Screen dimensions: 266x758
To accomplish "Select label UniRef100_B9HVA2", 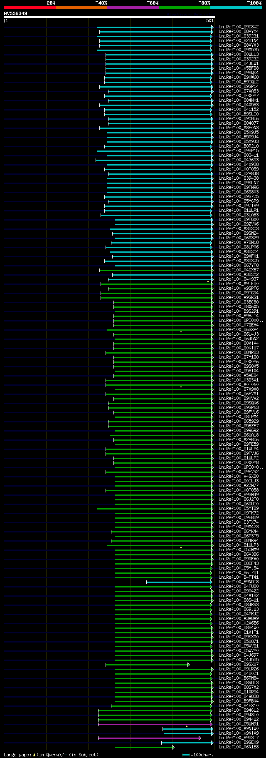I will click(239, 399).
